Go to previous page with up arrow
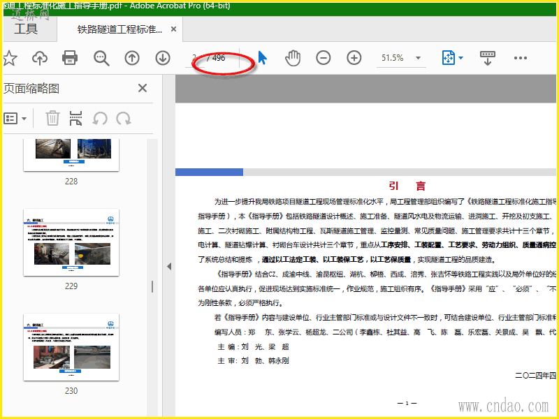559x419 pixels. pyautogui.click(x=132, y=58)
